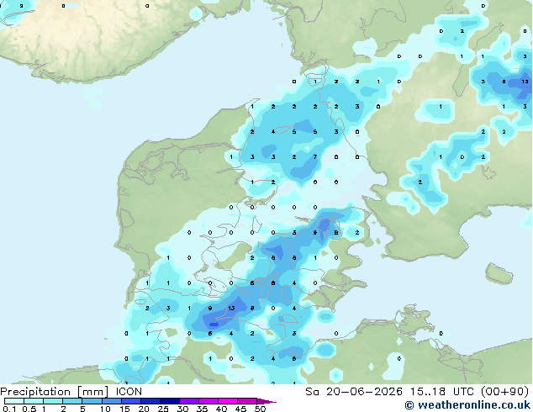This screenshot has height=412, width=533.
Task: Select the 1–2 mm legend color box
Action: (53, 401)
